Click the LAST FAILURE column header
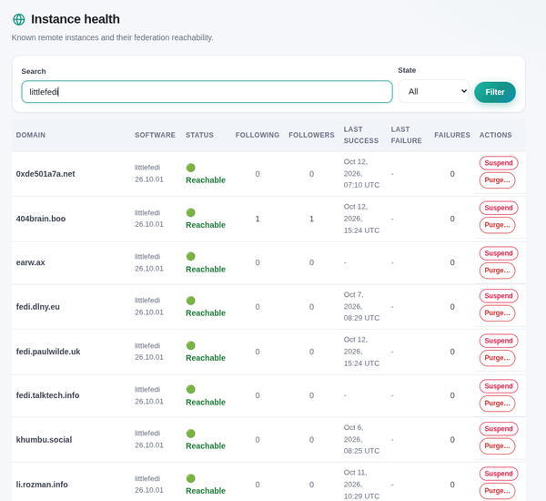The height and width of the screenshot is (501, 546). pos(406,135)
